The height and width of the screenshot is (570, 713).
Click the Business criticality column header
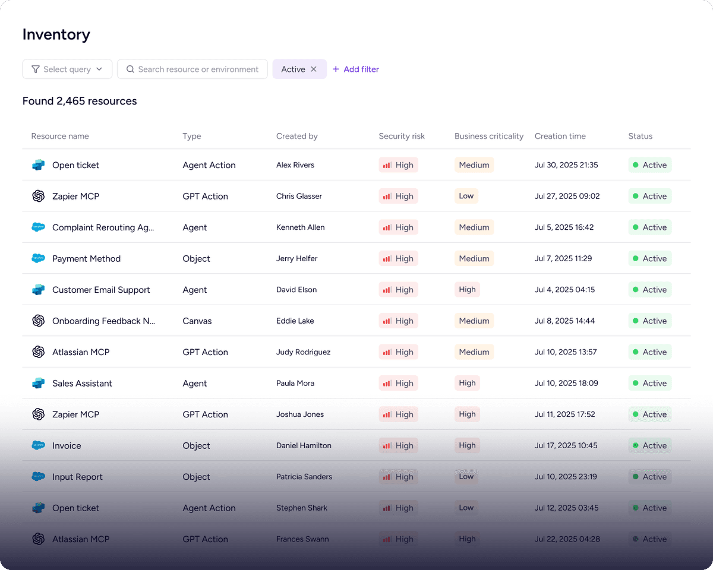pos(488,136)
